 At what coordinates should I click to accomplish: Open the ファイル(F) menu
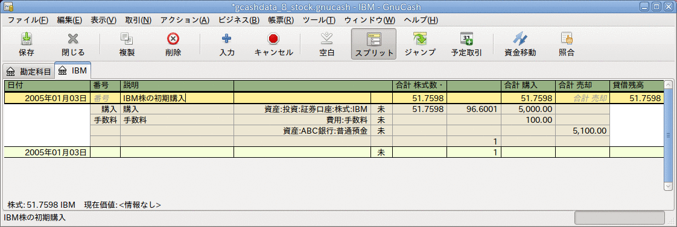tap(28, 20)
